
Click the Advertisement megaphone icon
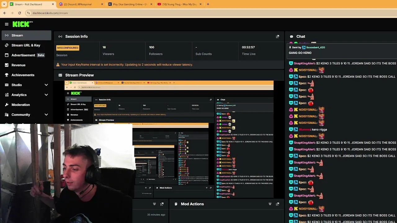(7, 55)
